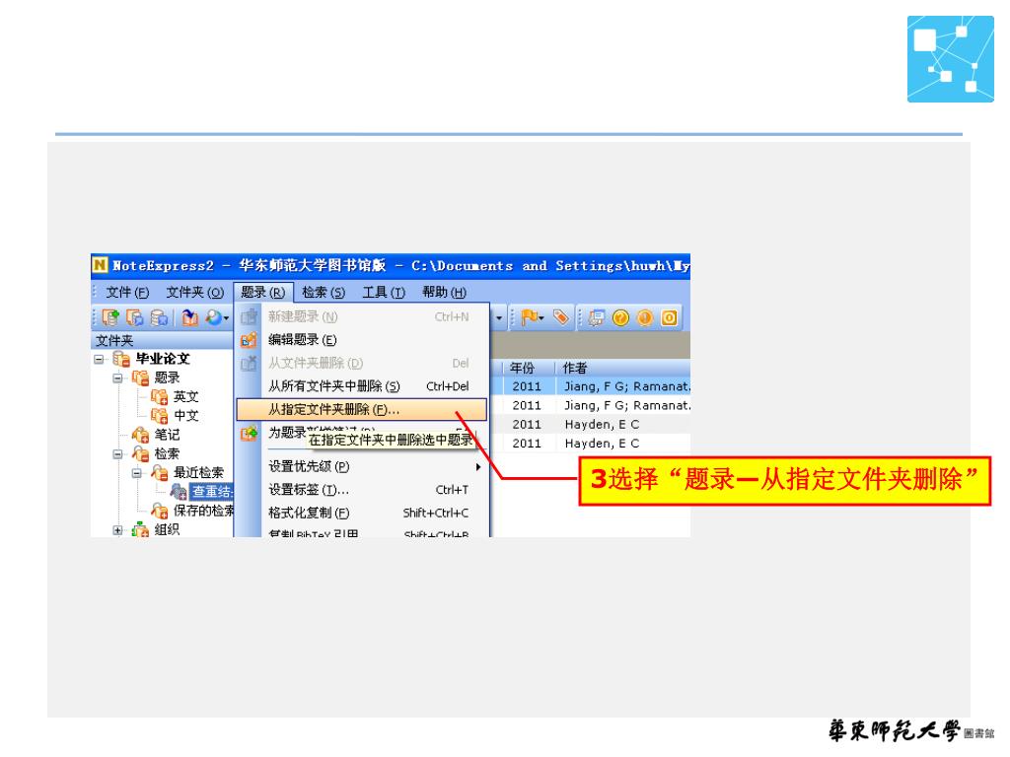1010x757 pixels.
Task: Click the orange square toolbar icon
Action: (670, 317)
